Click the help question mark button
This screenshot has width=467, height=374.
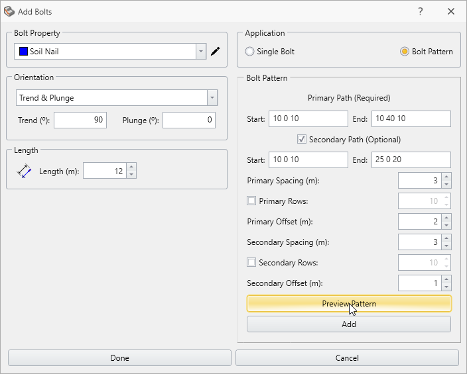tap(421, 12)
